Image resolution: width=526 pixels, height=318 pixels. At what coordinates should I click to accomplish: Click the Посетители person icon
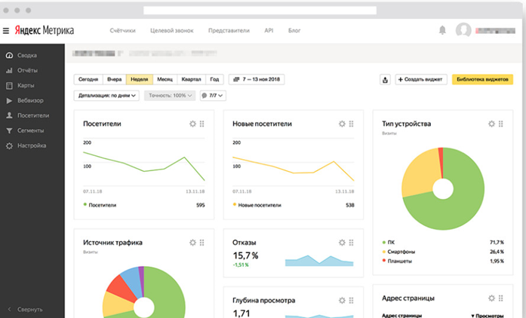(x=9, y=115)
